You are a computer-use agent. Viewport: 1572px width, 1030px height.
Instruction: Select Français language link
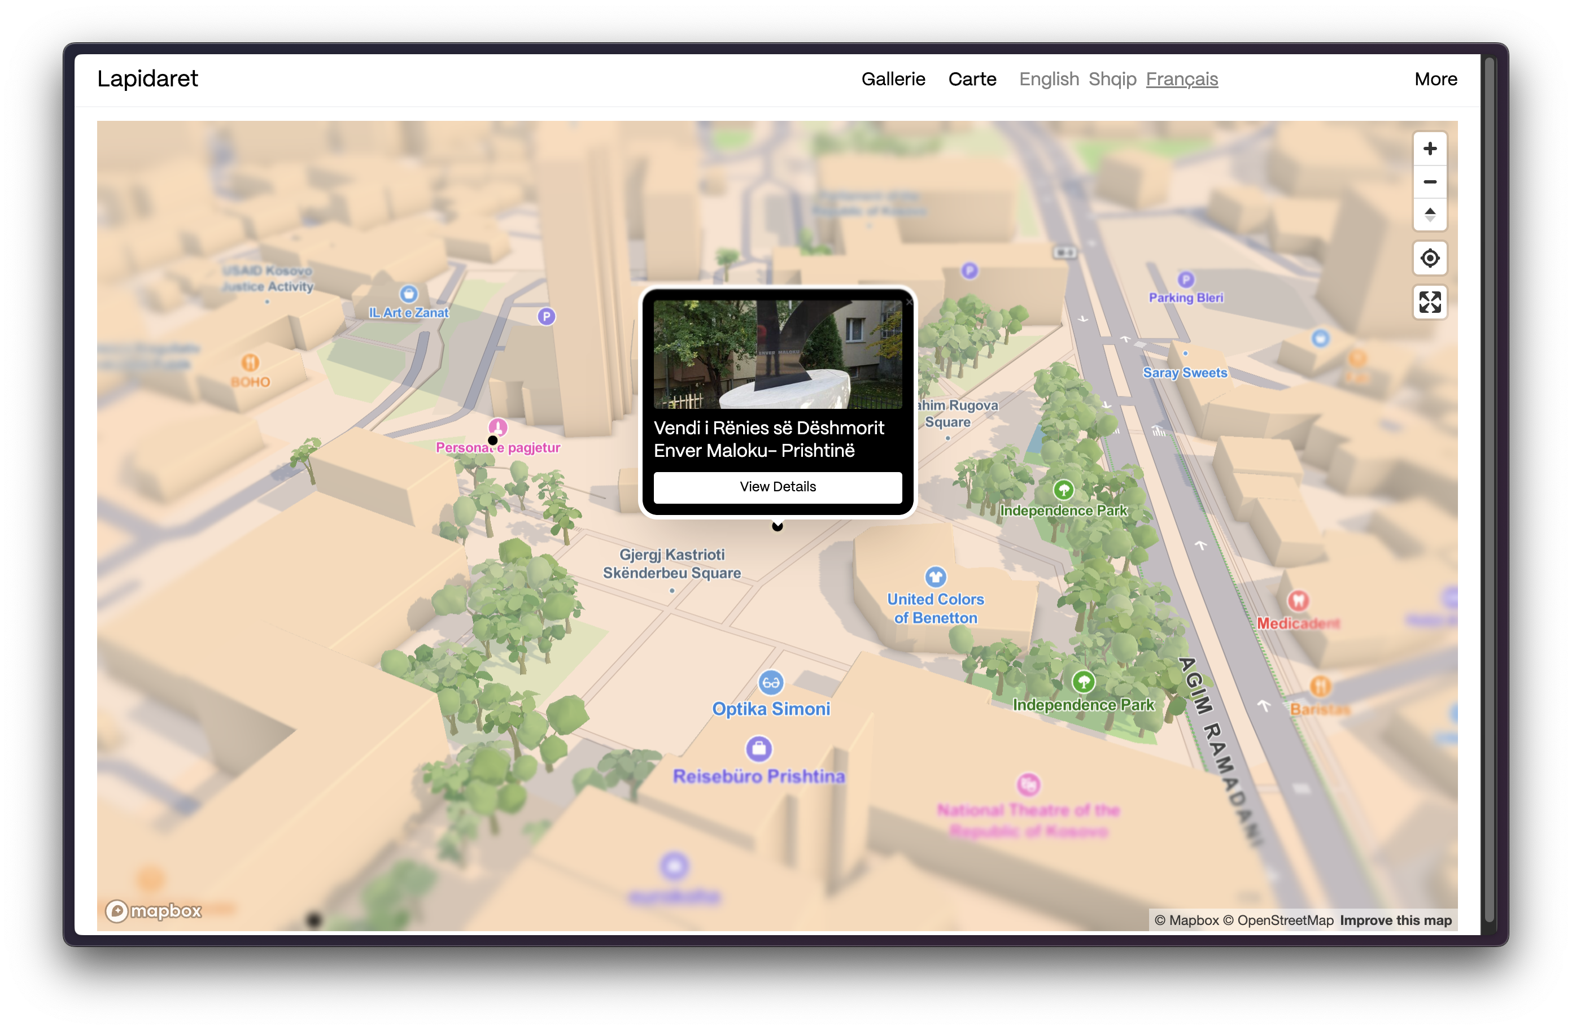1181,79
